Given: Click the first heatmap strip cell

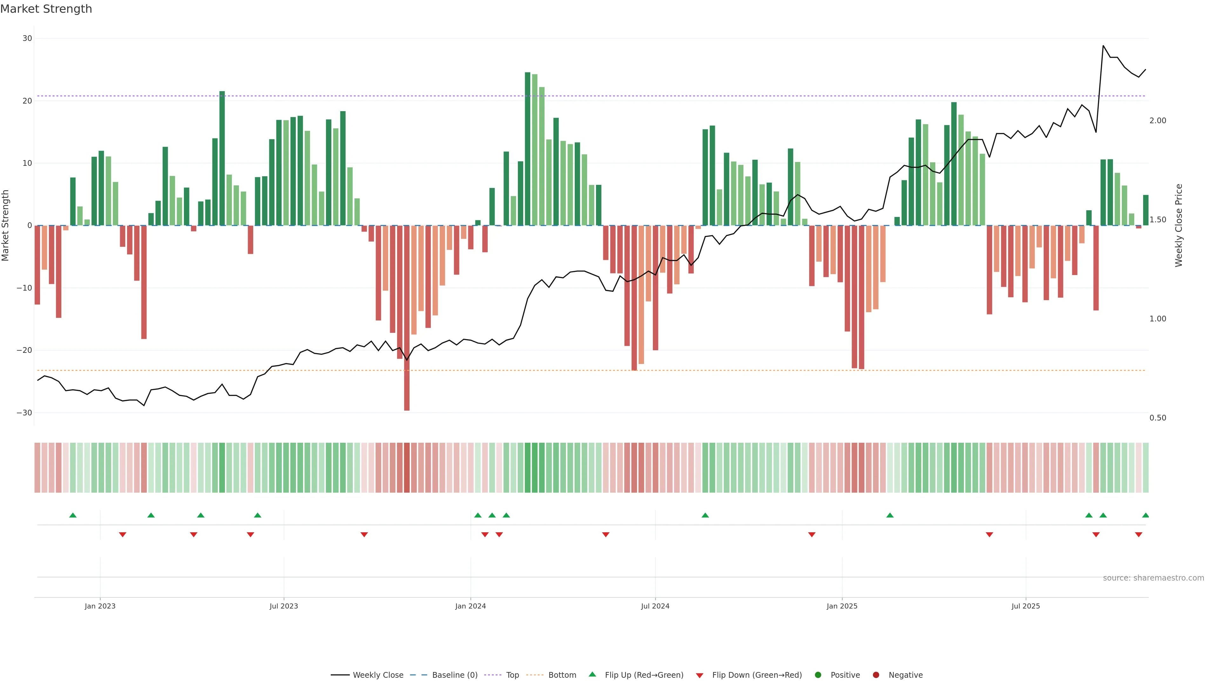Looking at the screenshot, I should click(37, 468).
